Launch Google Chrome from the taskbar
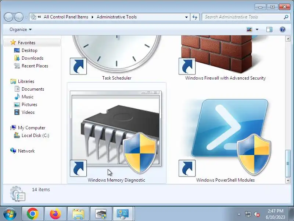Screen dimensions: 294x221 33,214
